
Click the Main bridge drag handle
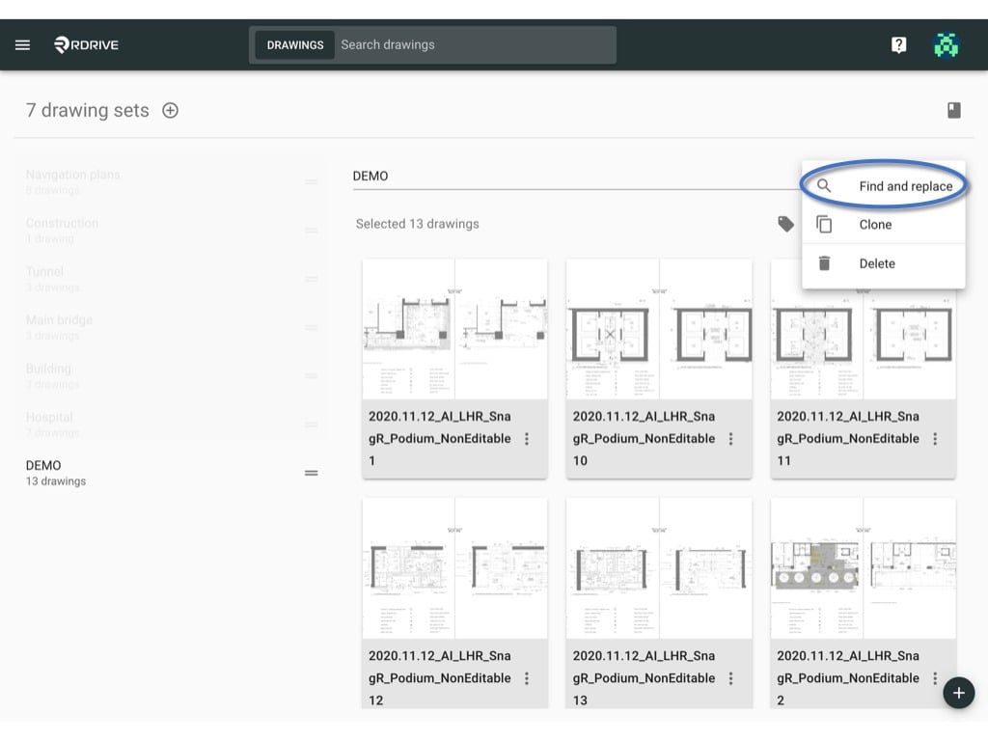[x=312, y=327]
